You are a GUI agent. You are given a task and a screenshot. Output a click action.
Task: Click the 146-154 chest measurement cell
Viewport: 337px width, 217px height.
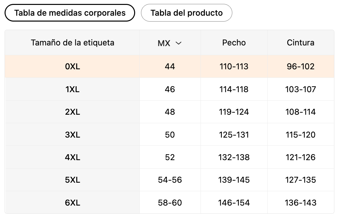[x=234, y=203]
